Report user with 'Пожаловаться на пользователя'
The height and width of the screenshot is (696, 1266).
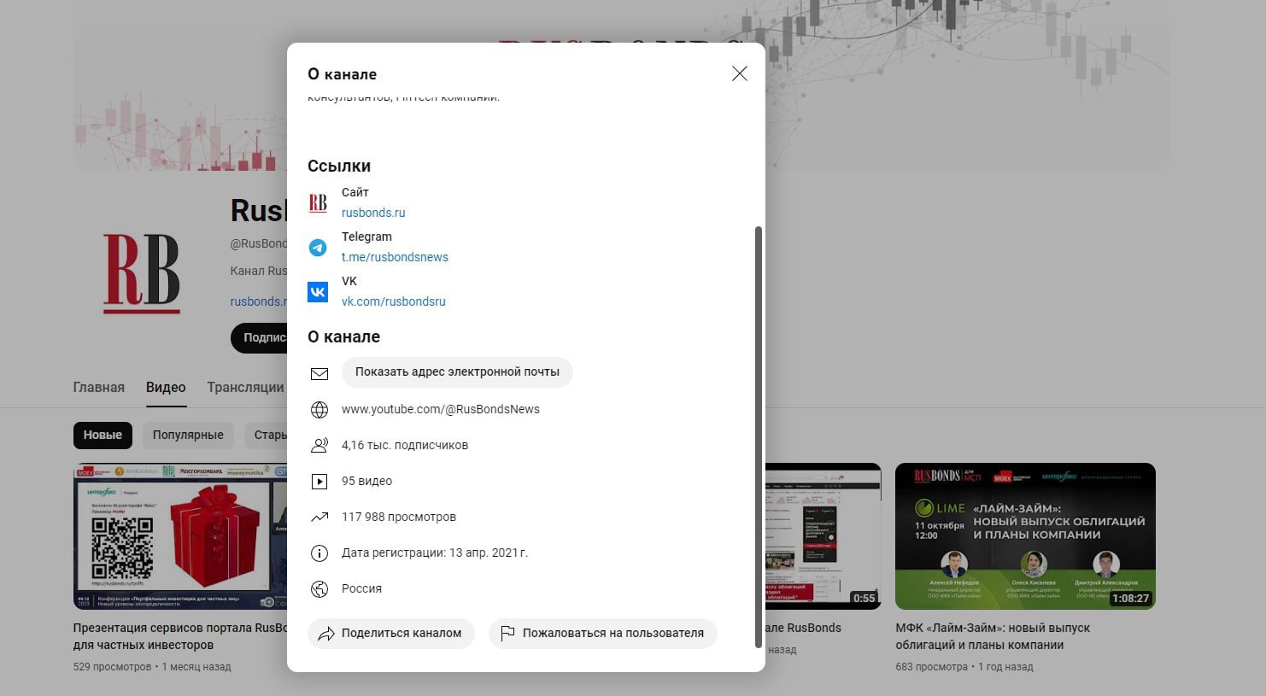pyautogui.click(x=602, y=634)
